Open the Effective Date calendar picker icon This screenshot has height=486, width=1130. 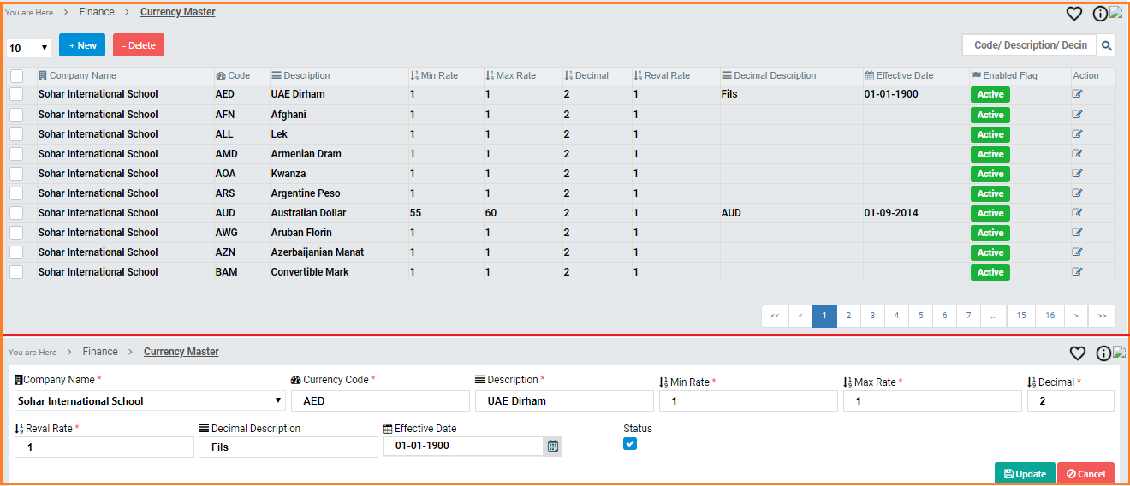pos(553,446)
